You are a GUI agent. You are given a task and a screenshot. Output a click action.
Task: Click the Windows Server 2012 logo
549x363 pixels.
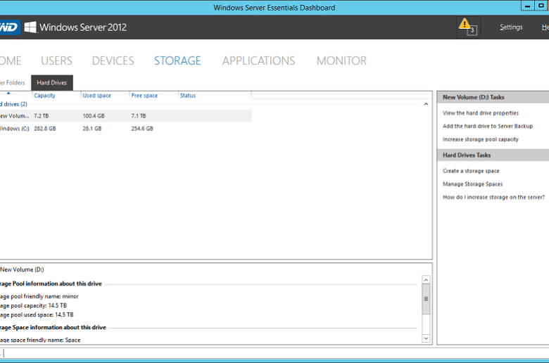pos(75,27)
